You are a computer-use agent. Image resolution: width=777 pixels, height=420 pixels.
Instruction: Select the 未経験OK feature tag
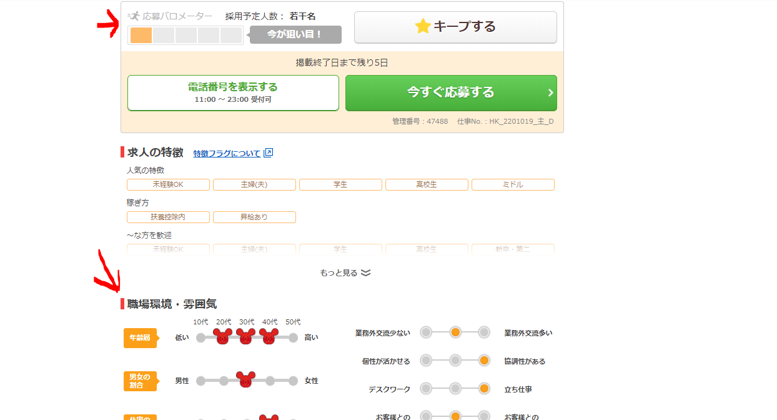[x=168, y=185]
